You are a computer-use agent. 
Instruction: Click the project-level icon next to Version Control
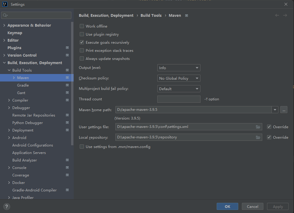[67, 55]
